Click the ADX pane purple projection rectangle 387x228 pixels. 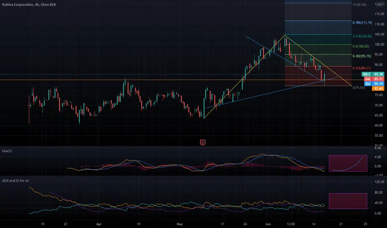click(348, 201)
